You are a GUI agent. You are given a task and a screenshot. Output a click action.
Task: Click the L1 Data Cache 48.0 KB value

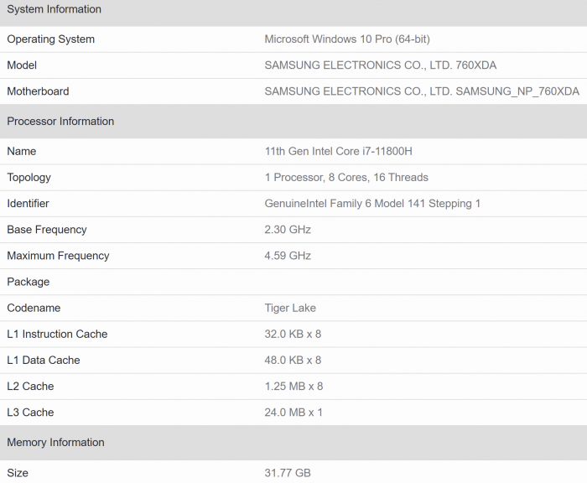click(293, 361)
